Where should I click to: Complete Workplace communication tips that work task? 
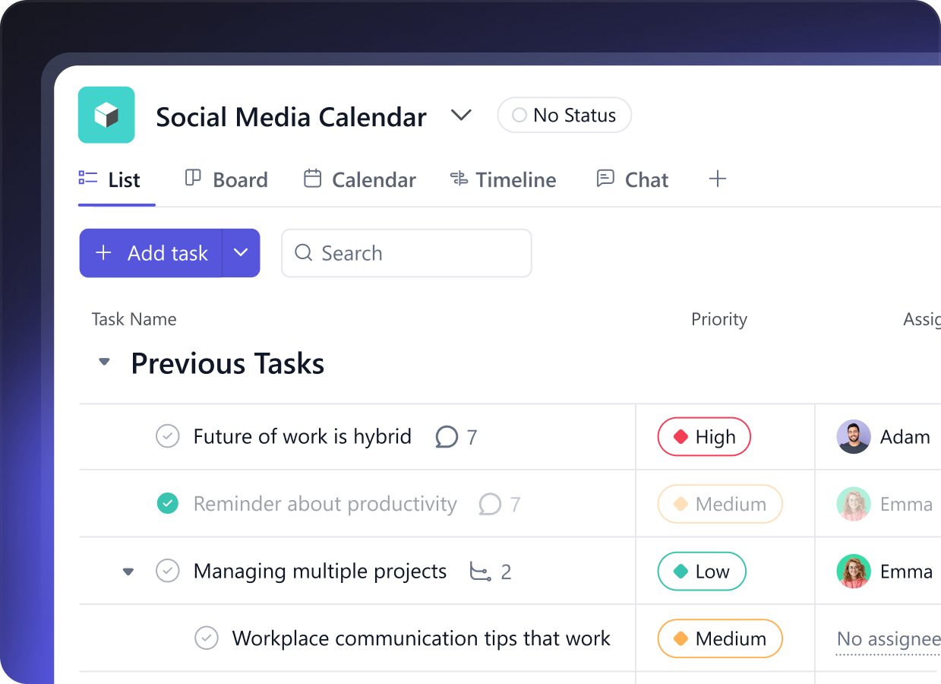[207, 638]
